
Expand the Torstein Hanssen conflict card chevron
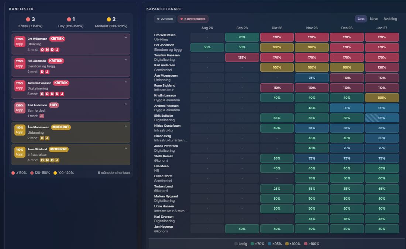point(126,82)
